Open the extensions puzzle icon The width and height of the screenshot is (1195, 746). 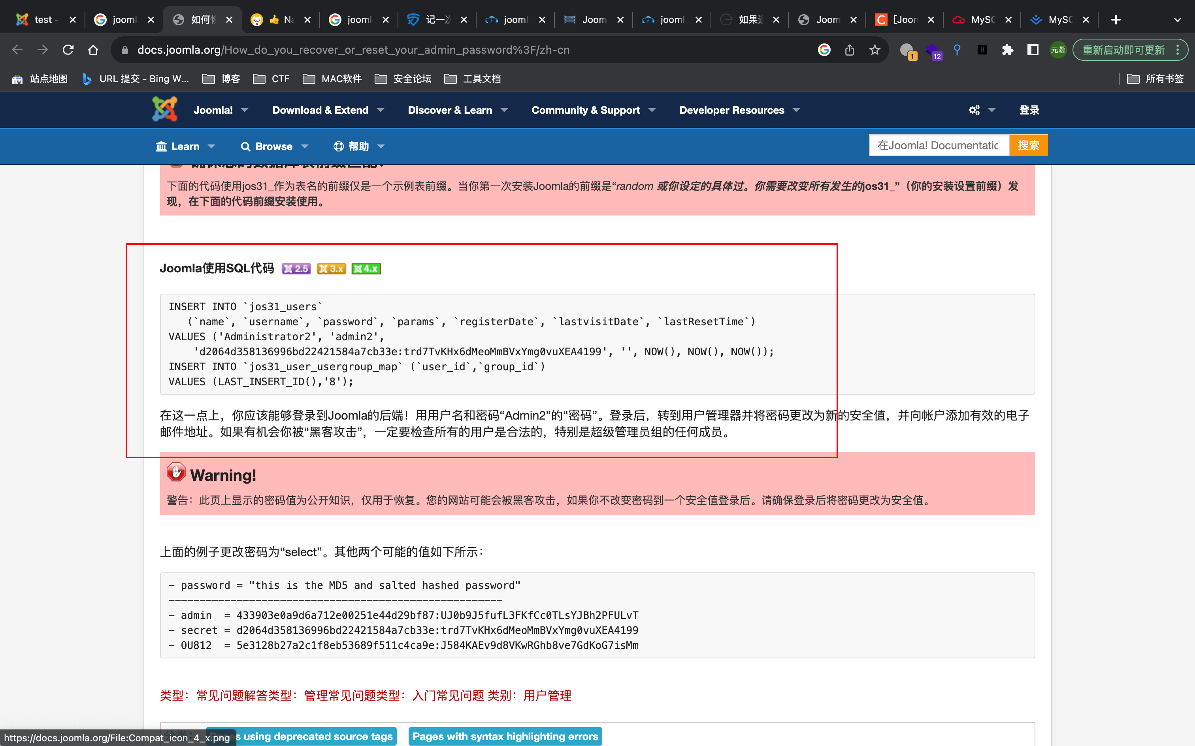click(x=1007, y=50)
